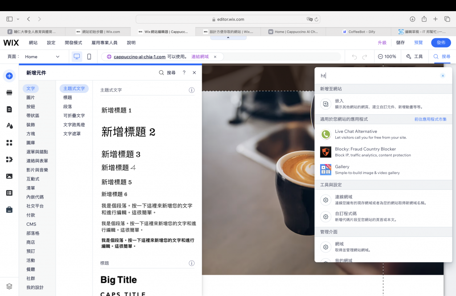
Task: Switch to the CoffeeBot - Dify browser tab
Action: [358, 32]
